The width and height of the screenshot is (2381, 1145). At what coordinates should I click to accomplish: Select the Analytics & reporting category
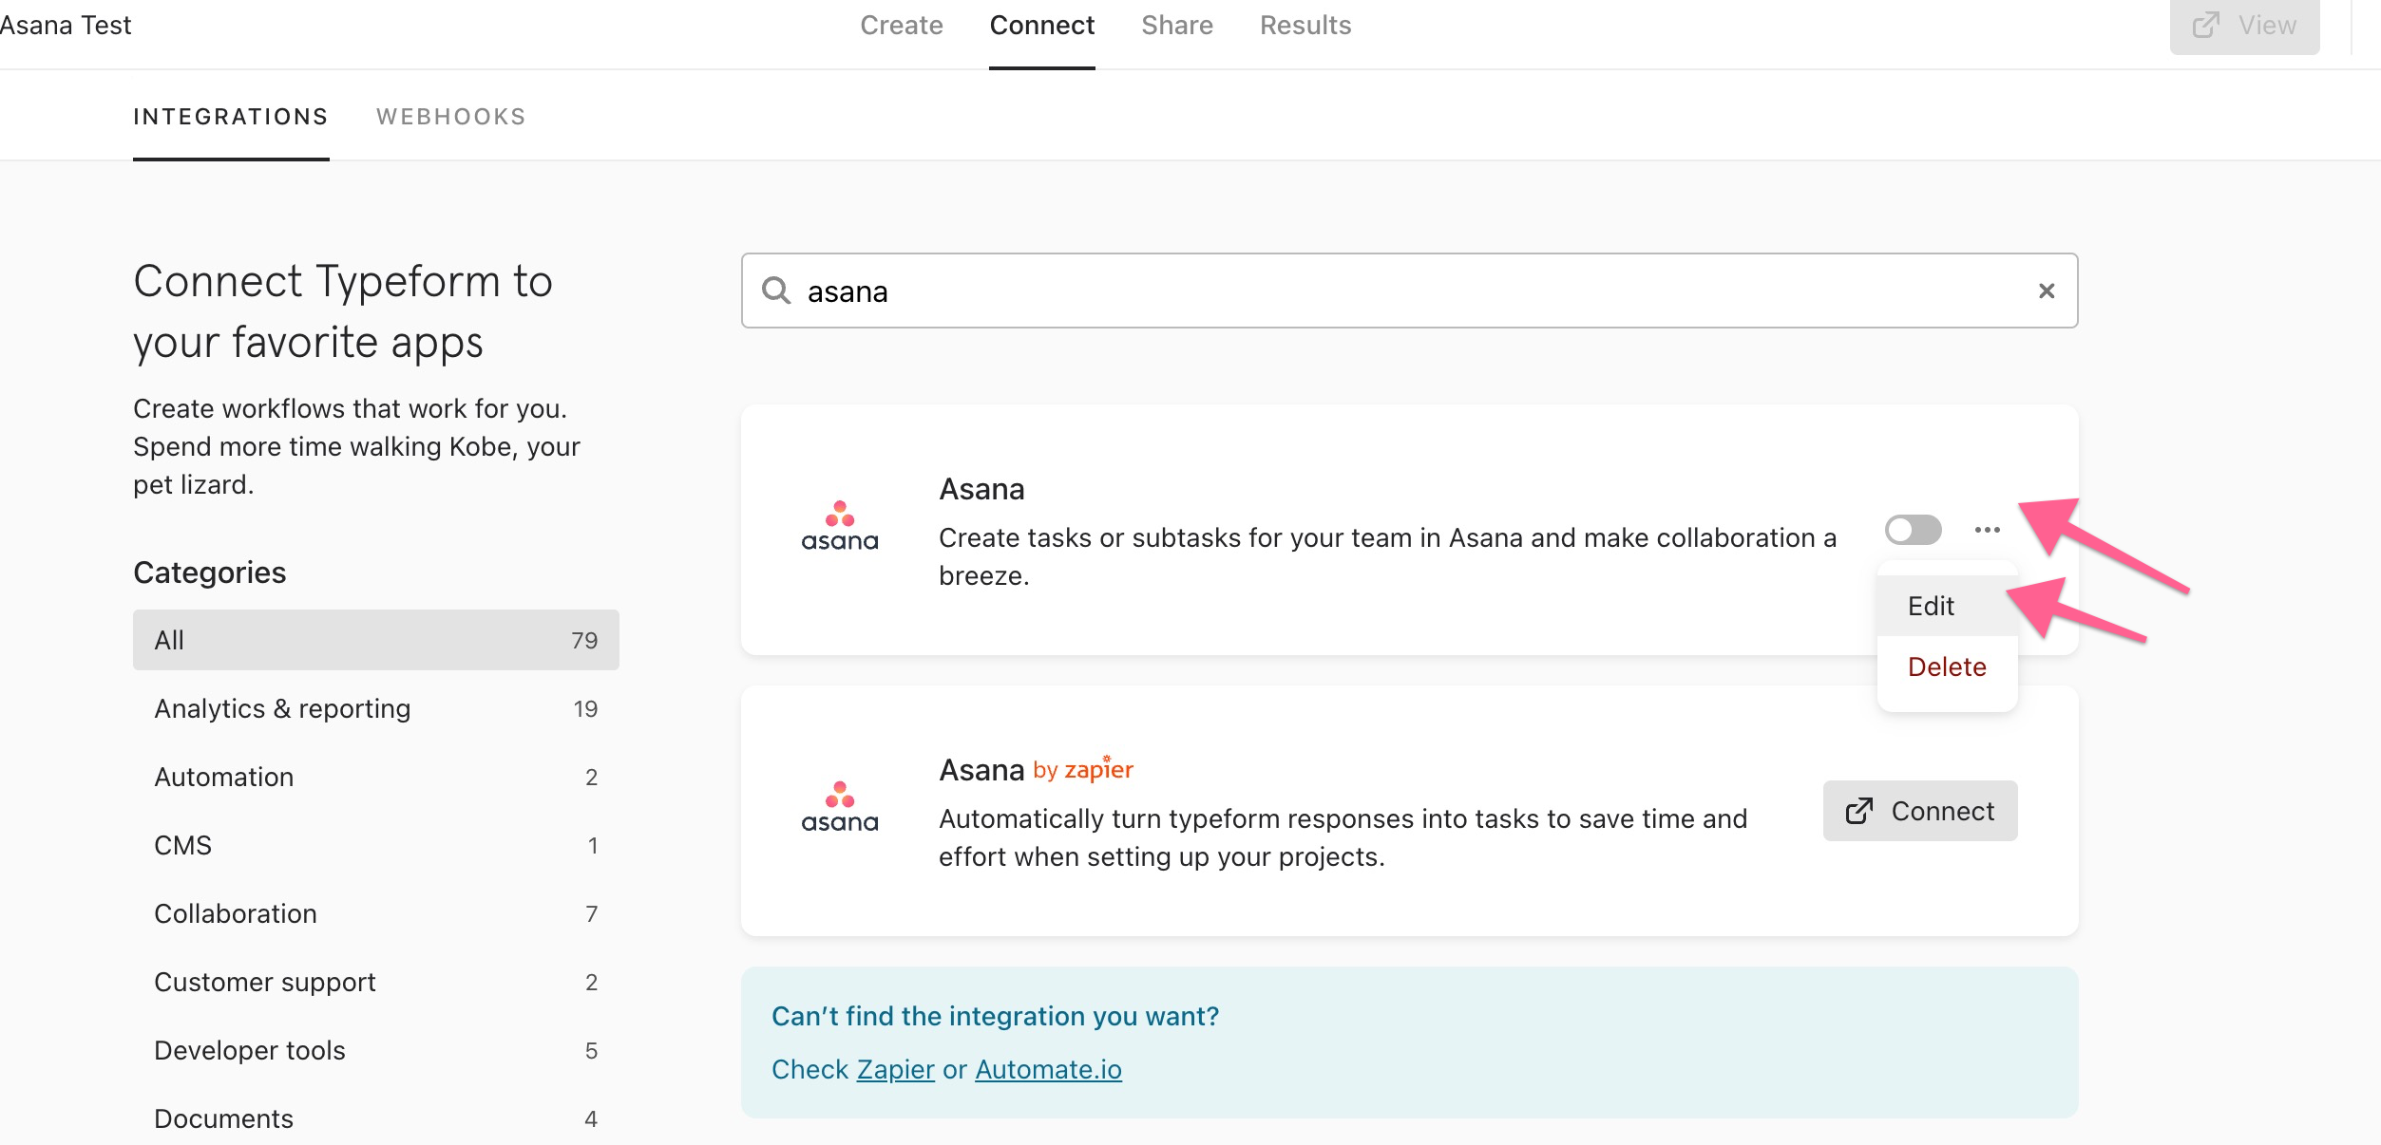[375, 708]
